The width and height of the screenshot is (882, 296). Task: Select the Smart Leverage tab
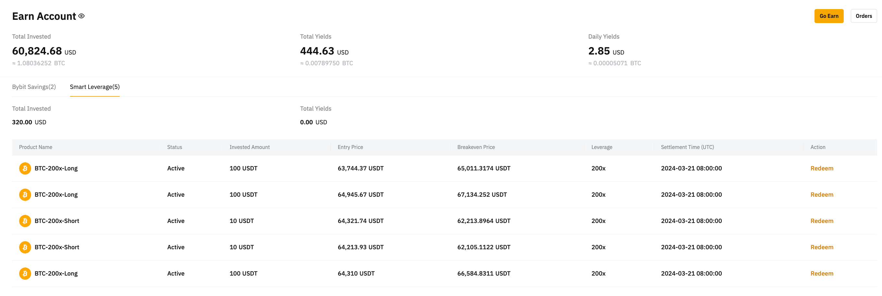(94, 87)
